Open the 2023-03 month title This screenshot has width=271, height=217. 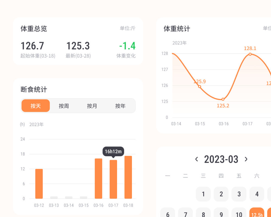[221, 159]
